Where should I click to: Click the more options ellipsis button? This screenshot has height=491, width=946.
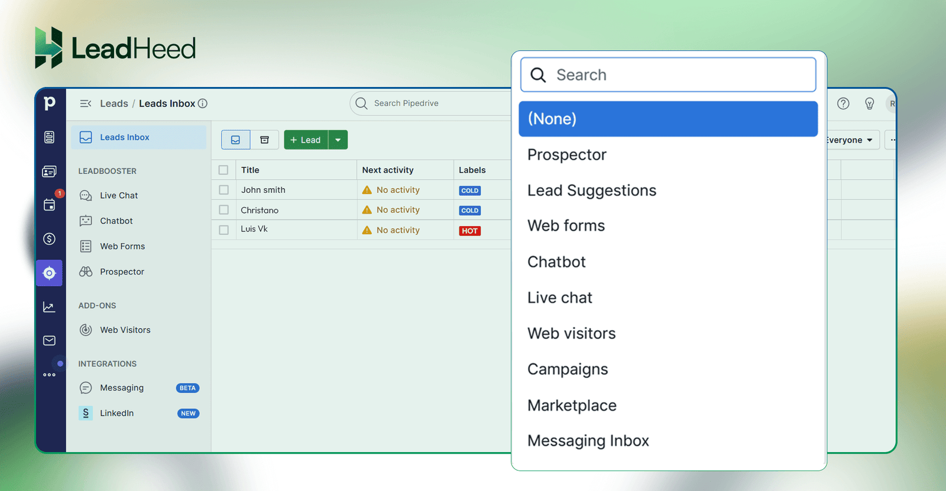[x=890, y=140]
